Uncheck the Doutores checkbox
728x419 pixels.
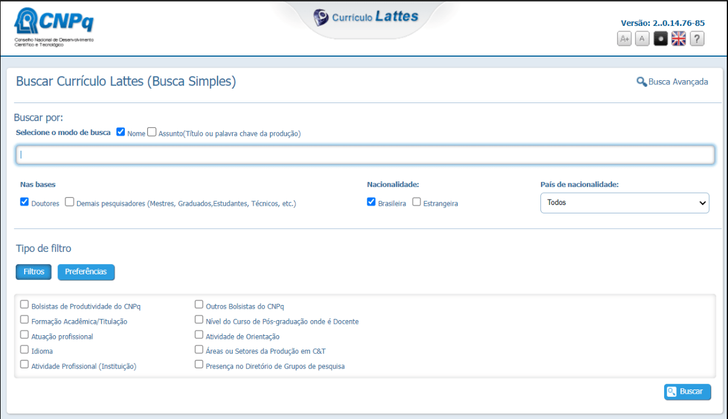click(x=25, y=202)
